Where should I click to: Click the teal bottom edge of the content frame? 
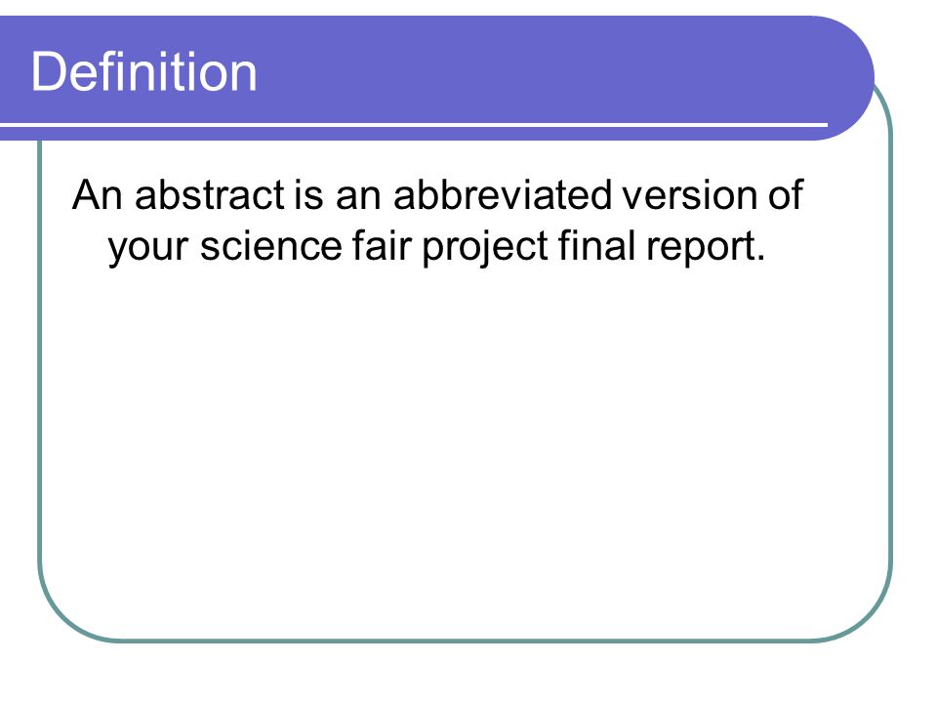[x=467, y=641]
